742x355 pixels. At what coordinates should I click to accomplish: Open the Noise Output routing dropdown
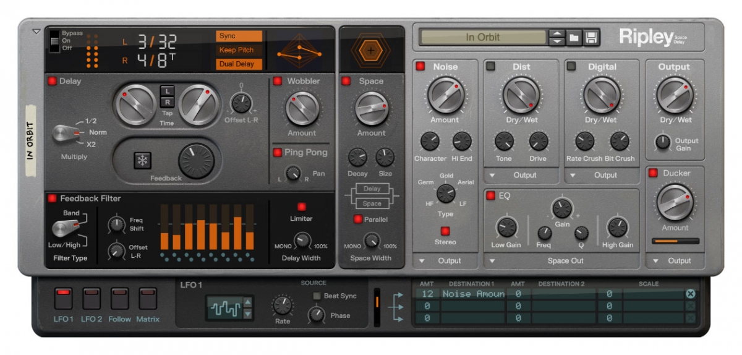point(445,261)
